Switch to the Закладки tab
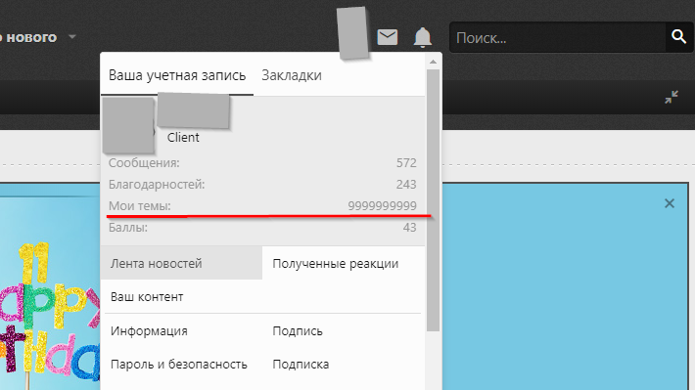This screenshot has height=390, width=695. (292, 75)
